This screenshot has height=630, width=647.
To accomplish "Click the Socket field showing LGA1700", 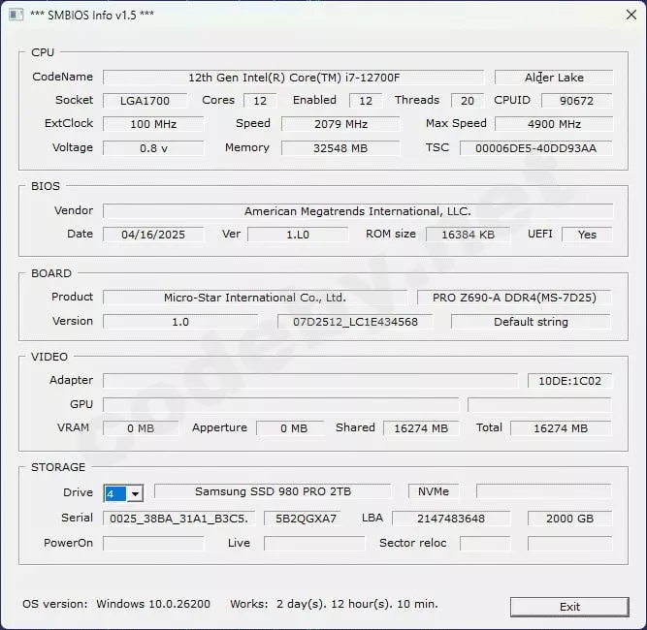I will 145,101.
